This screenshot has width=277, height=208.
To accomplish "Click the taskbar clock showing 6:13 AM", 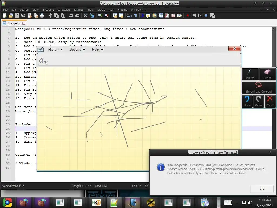I will click(x=265, y=203).
